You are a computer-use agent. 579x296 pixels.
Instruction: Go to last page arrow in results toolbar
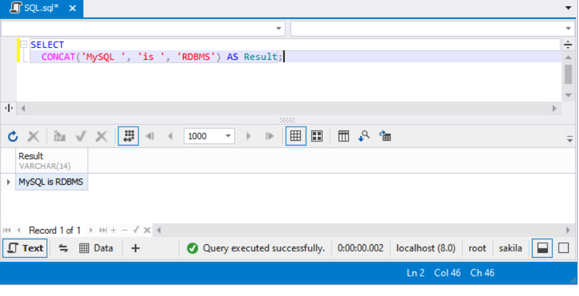pos(270,136)
